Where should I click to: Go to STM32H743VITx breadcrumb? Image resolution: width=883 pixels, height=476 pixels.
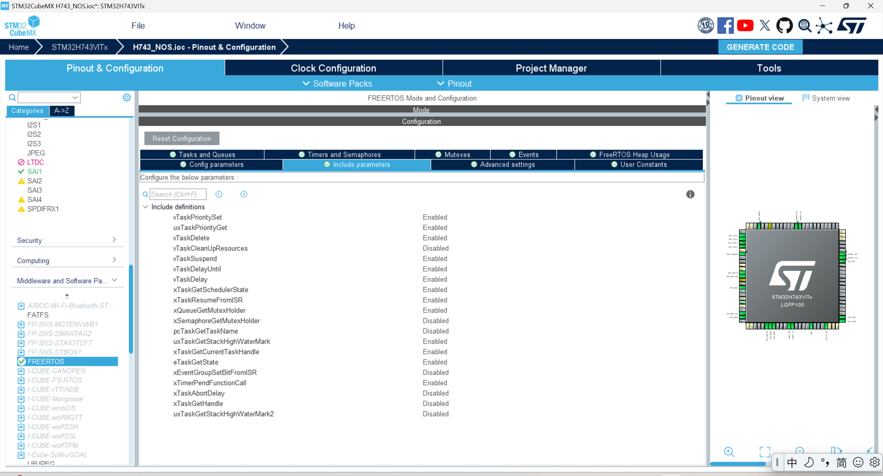[x=80, y=47]
